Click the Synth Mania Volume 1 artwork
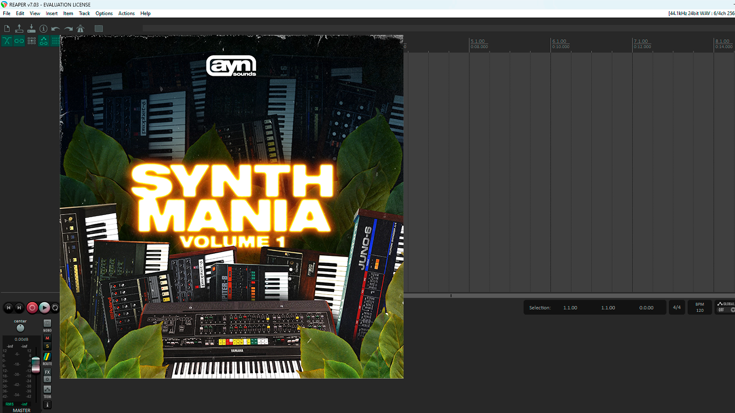This screenshot has width=735, height=413. [x=231, y=206]
